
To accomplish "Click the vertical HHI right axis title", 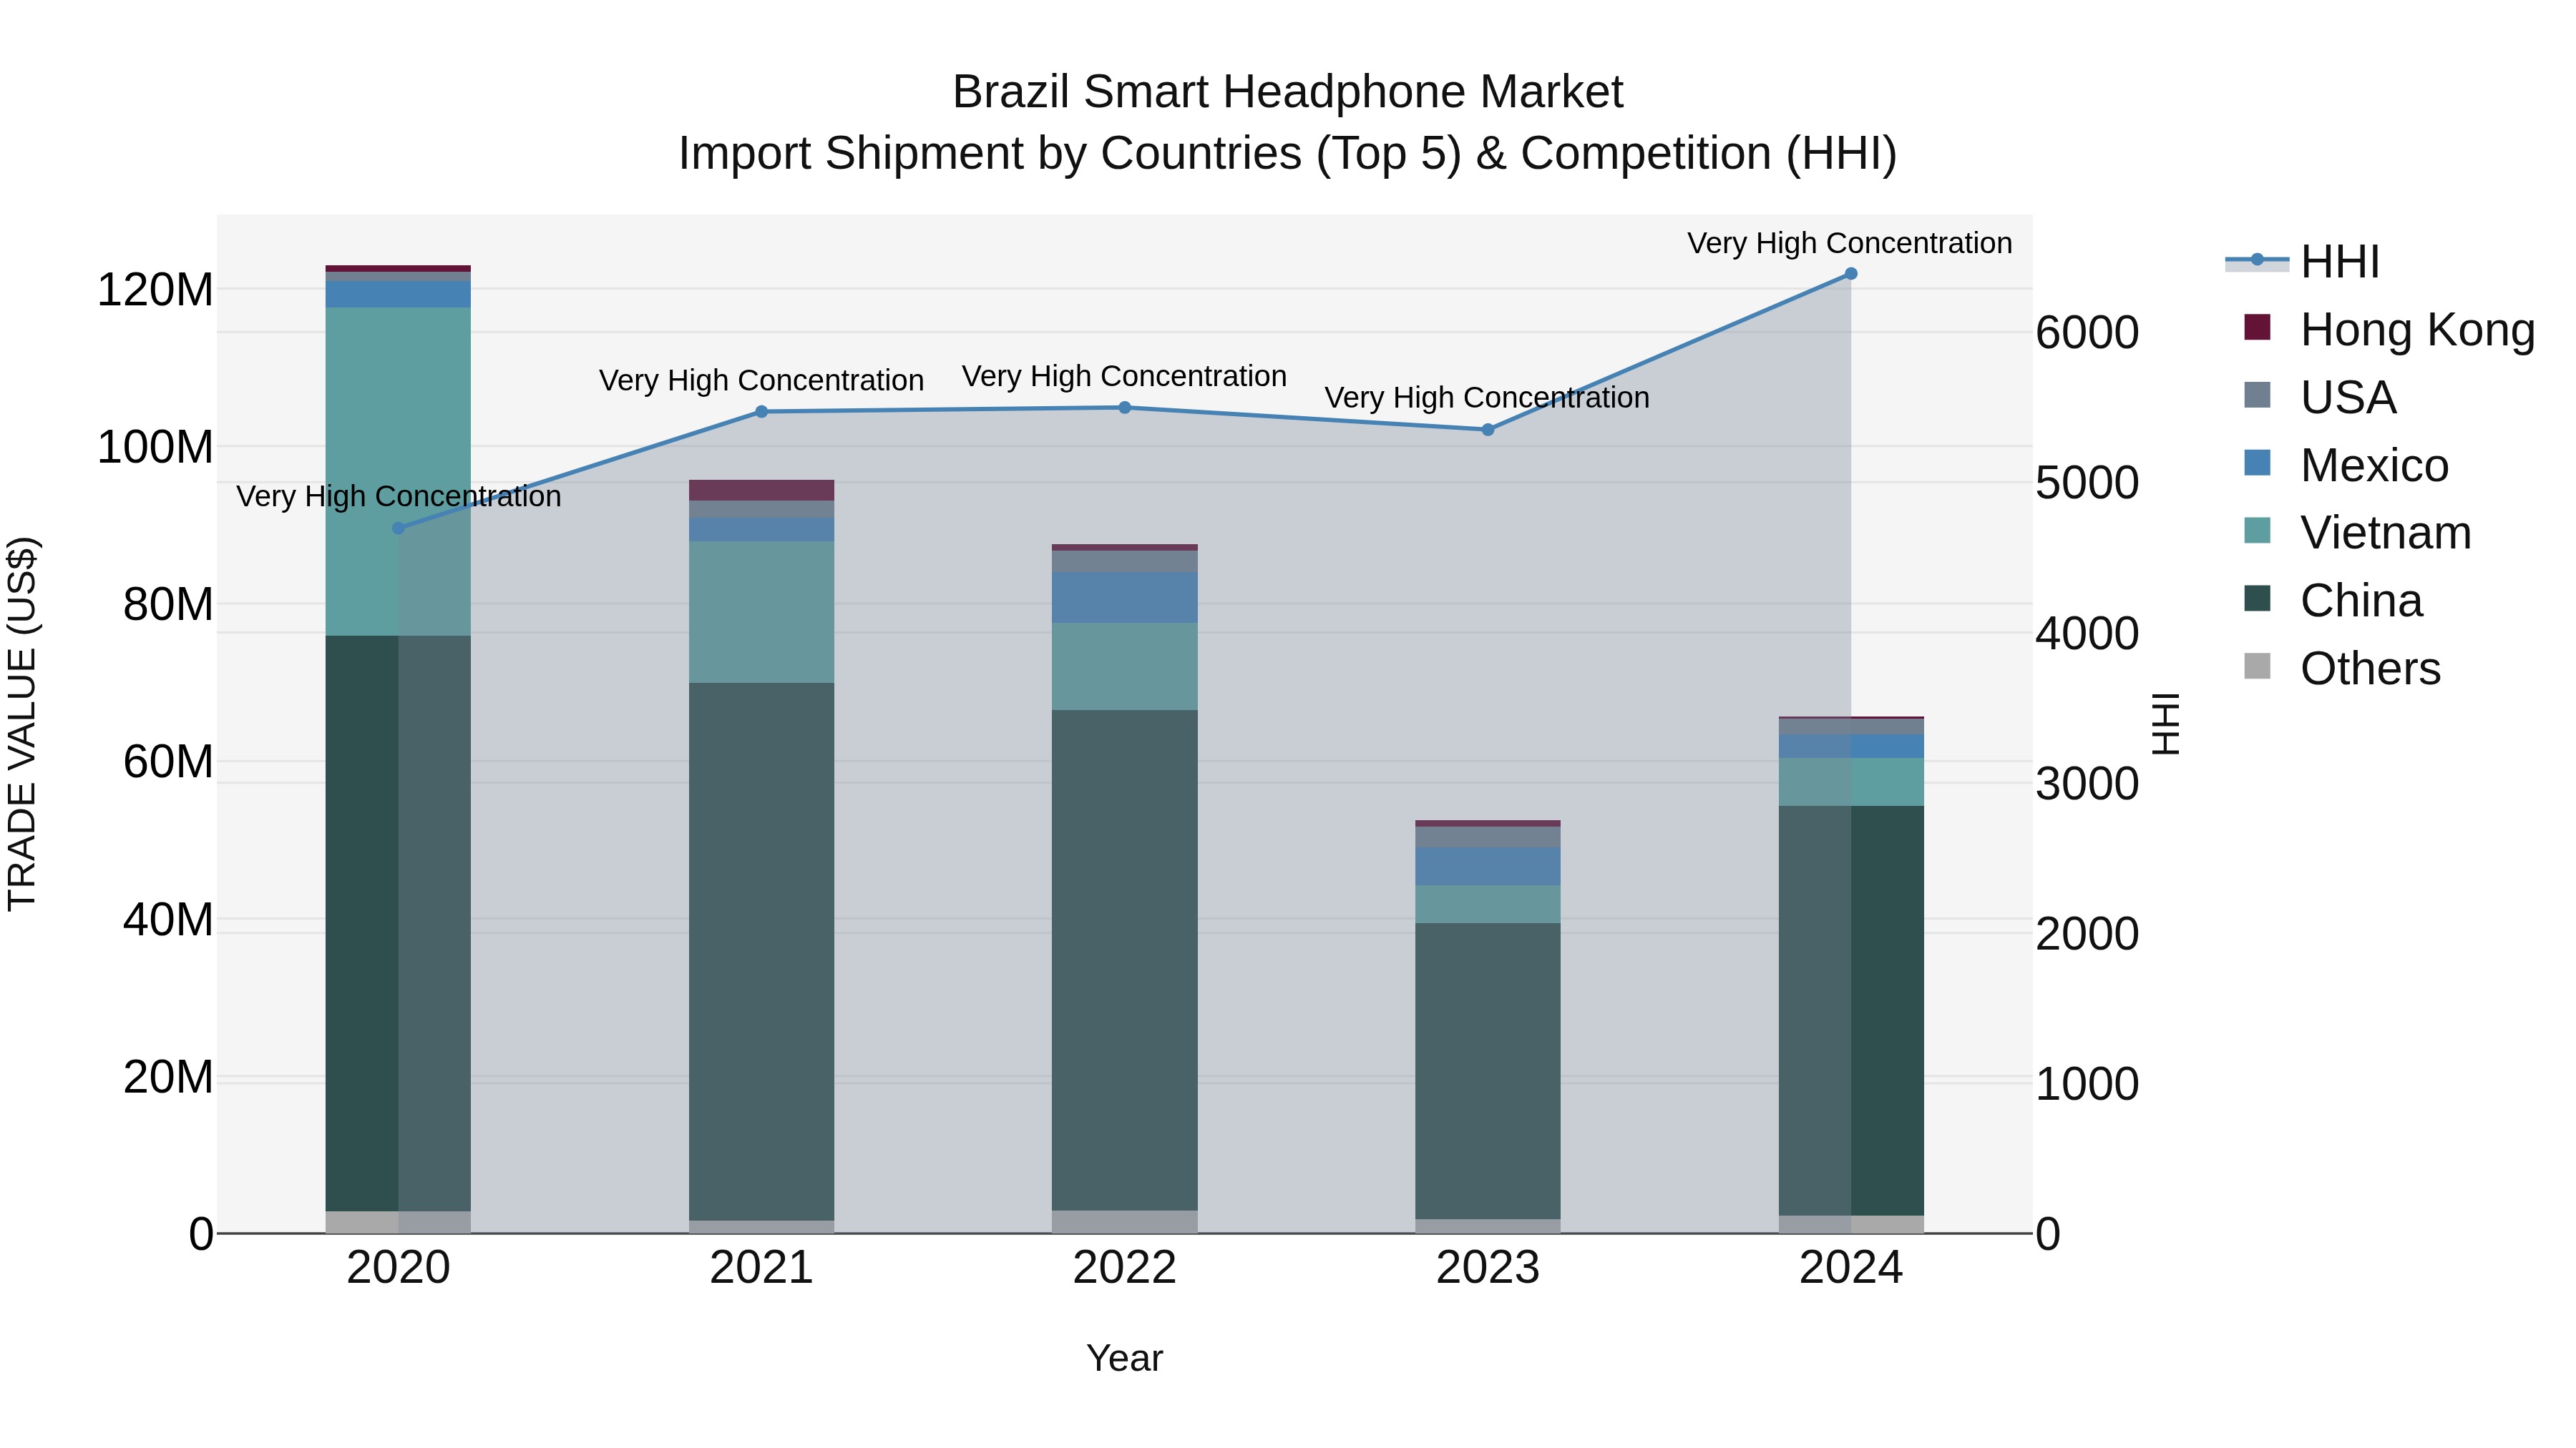I will [2165, 724].
